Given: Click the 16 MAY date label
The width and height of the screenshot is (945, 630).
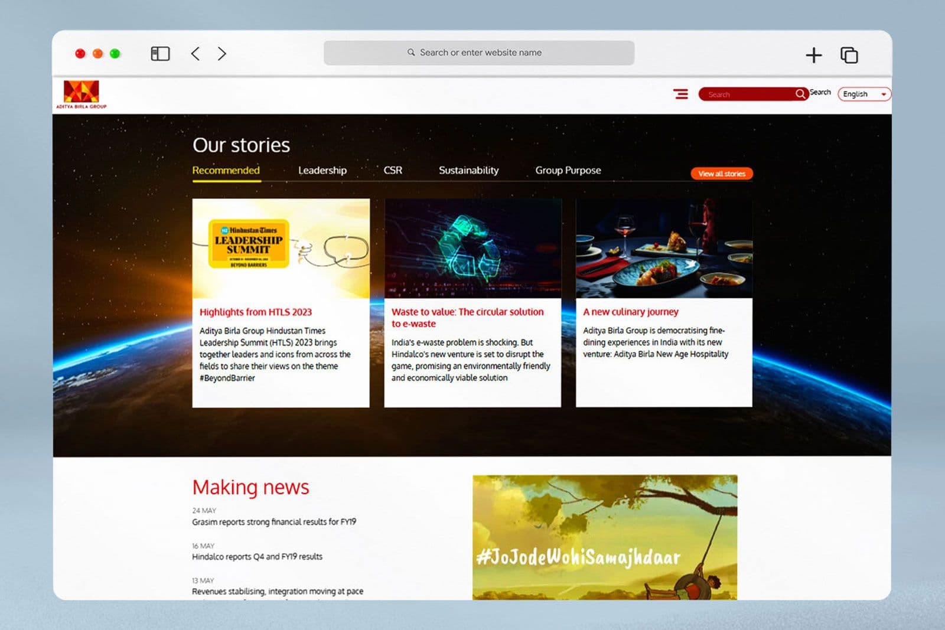Looking at the screenshot, I should point(203,546).
